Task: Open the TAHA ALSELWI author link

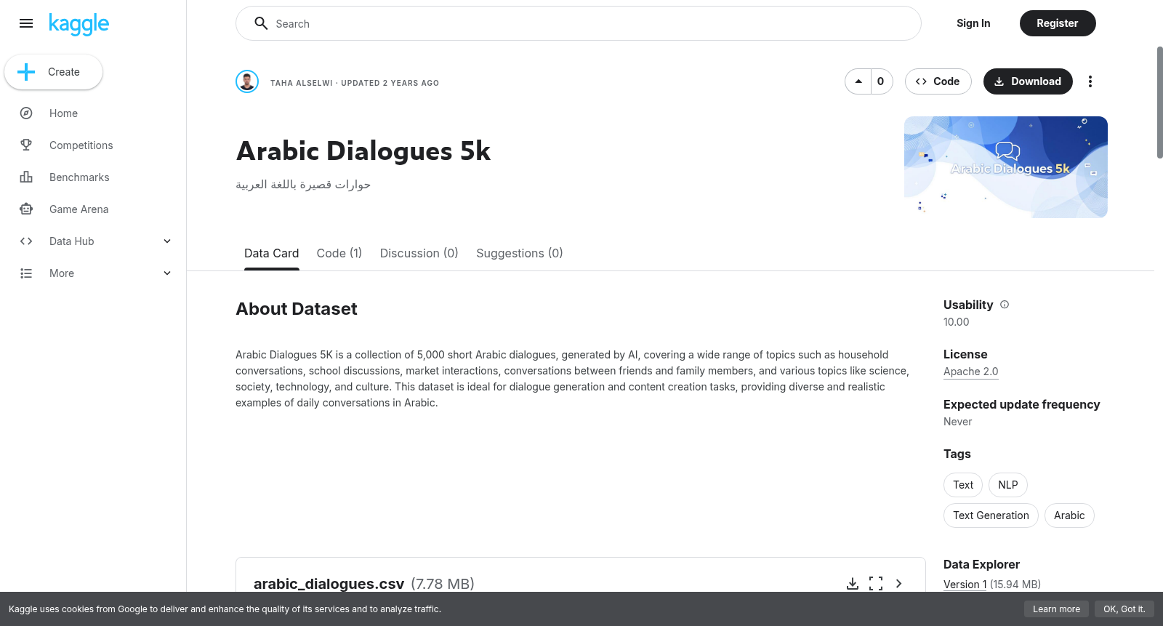Action: pyautogui.click(x=301, y=83)
